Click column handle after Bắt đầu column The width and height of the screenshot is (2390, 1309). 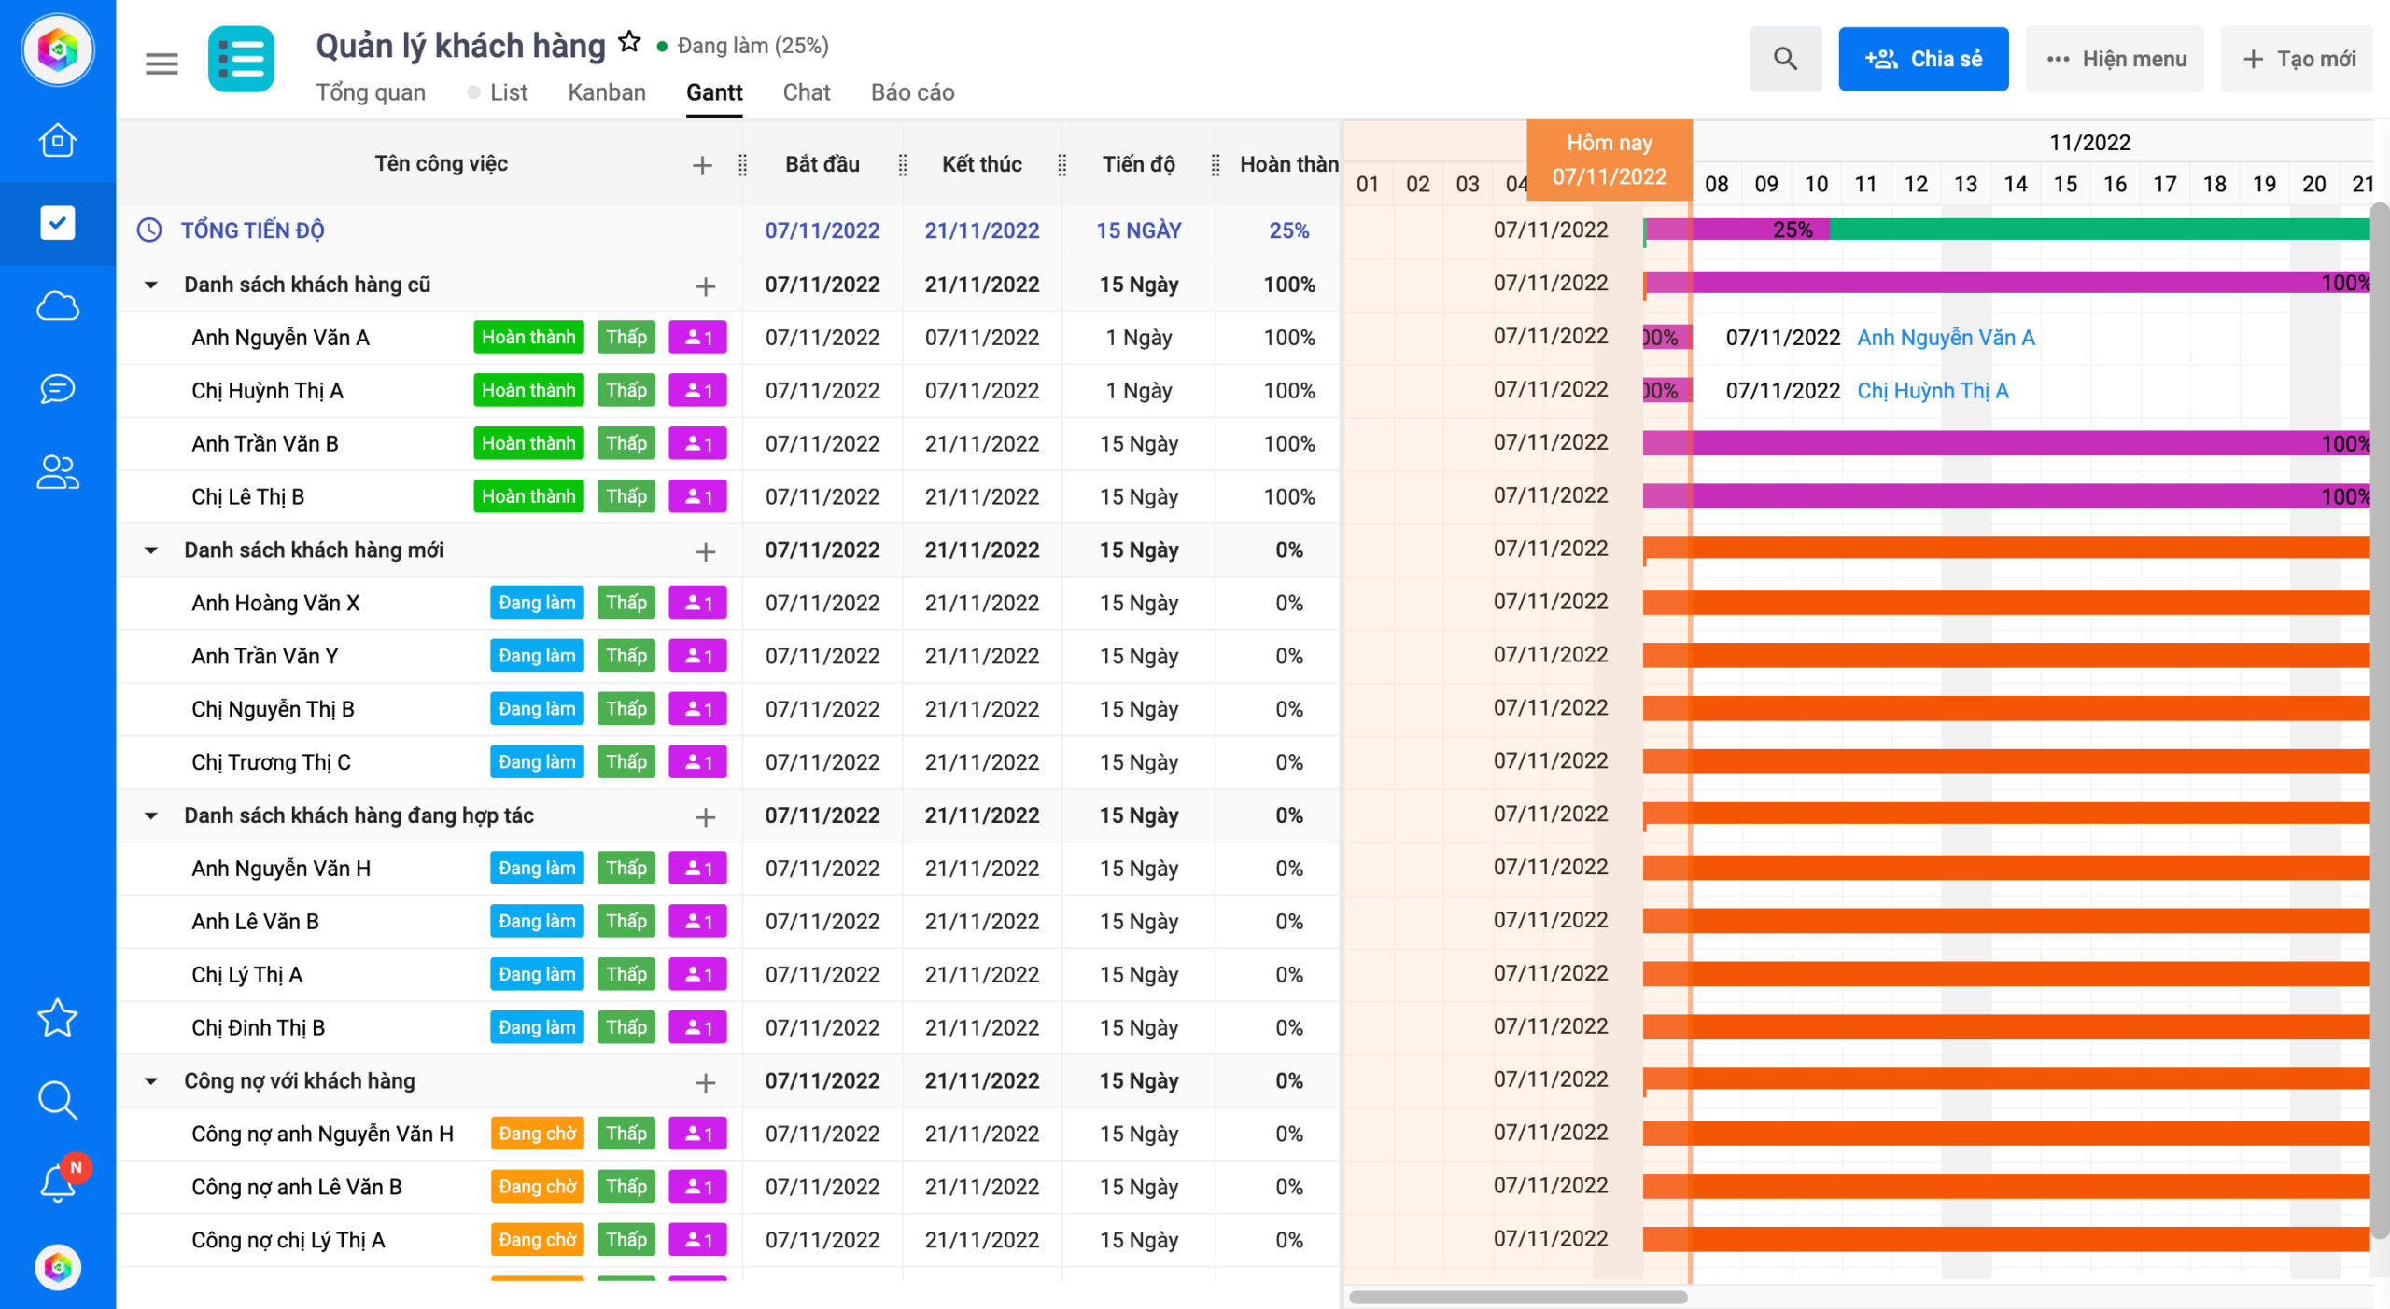click(x=903, y=165)
